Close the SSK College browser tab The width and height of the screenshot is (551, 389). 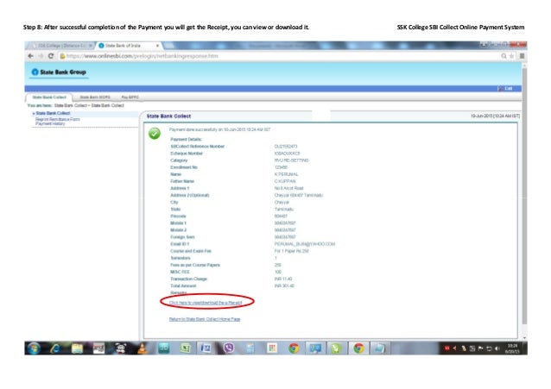pyautogui.click(x=91, y=46)
